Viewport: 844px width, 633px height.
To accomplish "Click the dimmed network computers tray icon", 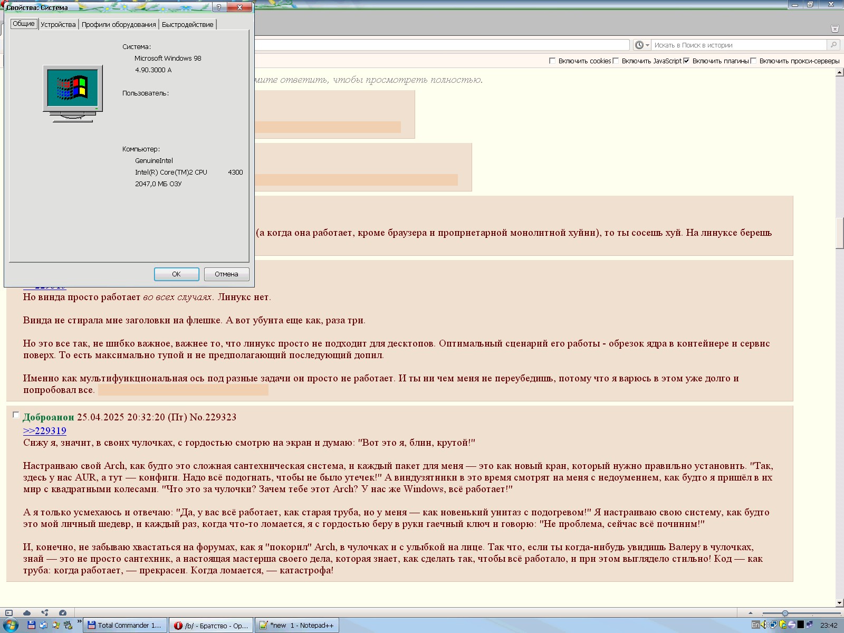I will tap(809, 625).
